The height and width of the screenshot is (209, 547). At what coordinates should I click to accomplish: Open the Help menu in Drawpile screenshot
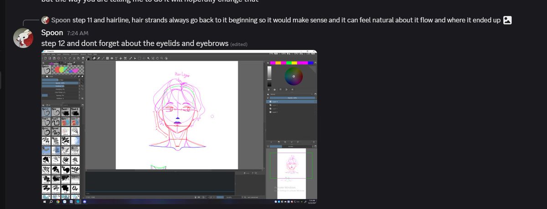pyautogui.click(x=95, y=55)
